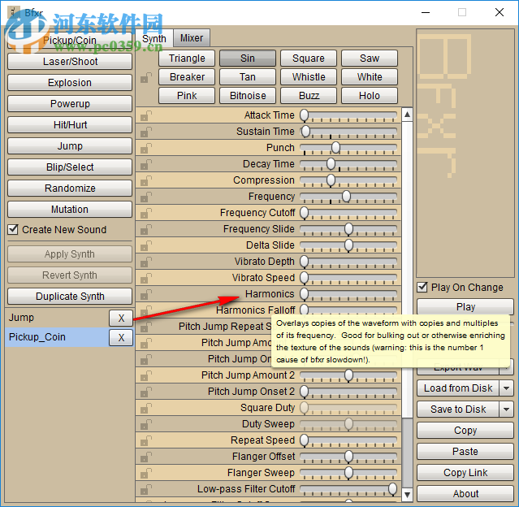Toggle lock icon beside Pitch Jump Onset 2
Screen dimensions: 519x507
click(145, 392)
